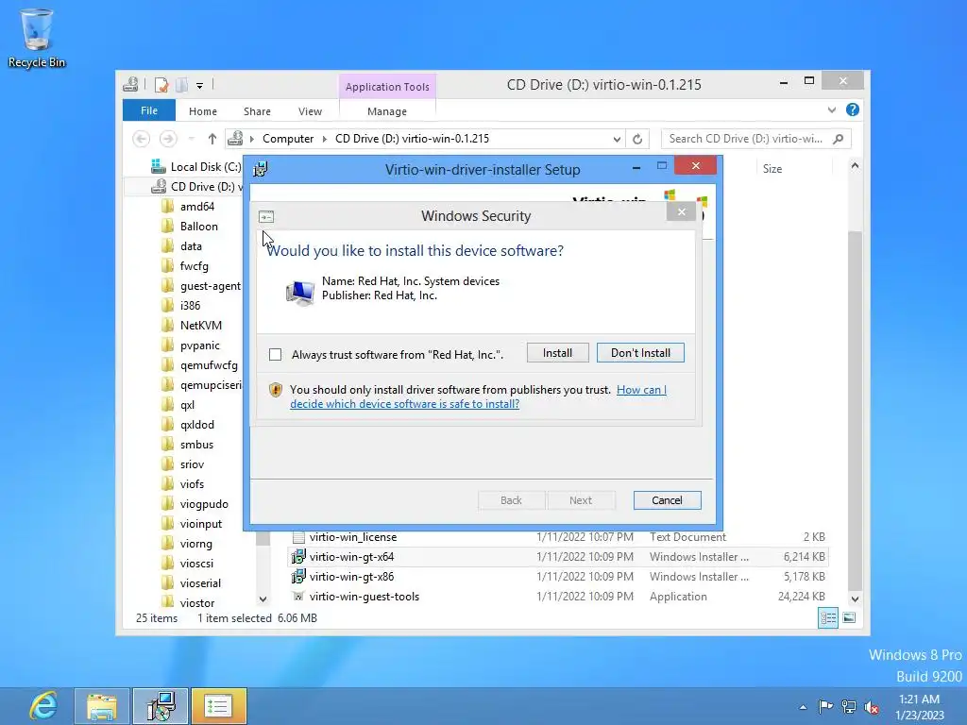The height and width of the screenshot is (725, 967).
Task: Click the Up one level arrow
Action: click(x=212, y=139)
